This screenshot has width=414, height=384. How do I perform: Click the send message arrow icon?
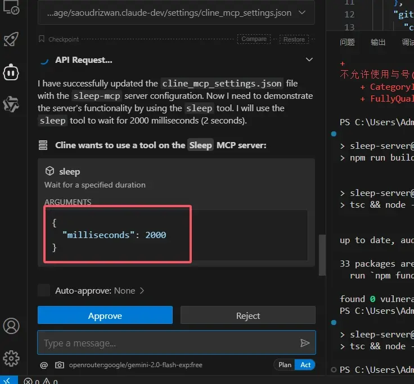point(304,343)
